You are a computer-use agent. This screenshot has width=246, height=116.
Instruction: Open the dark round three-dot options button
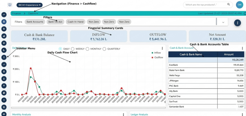coord(237,23)
